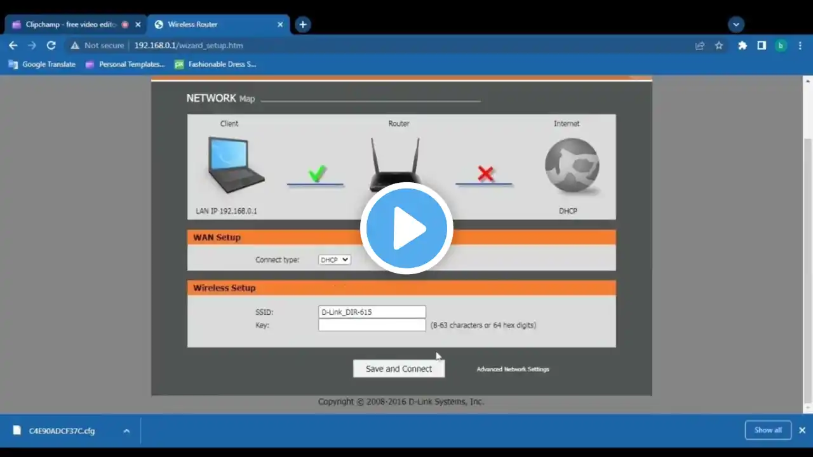This screenshot has height=457, width=813.
Task: Close the downloads bar
Action: (802, 430)
